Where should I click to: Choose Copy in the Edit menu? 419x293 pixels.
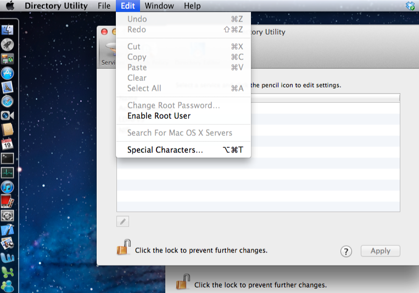(x=183, y=57)
